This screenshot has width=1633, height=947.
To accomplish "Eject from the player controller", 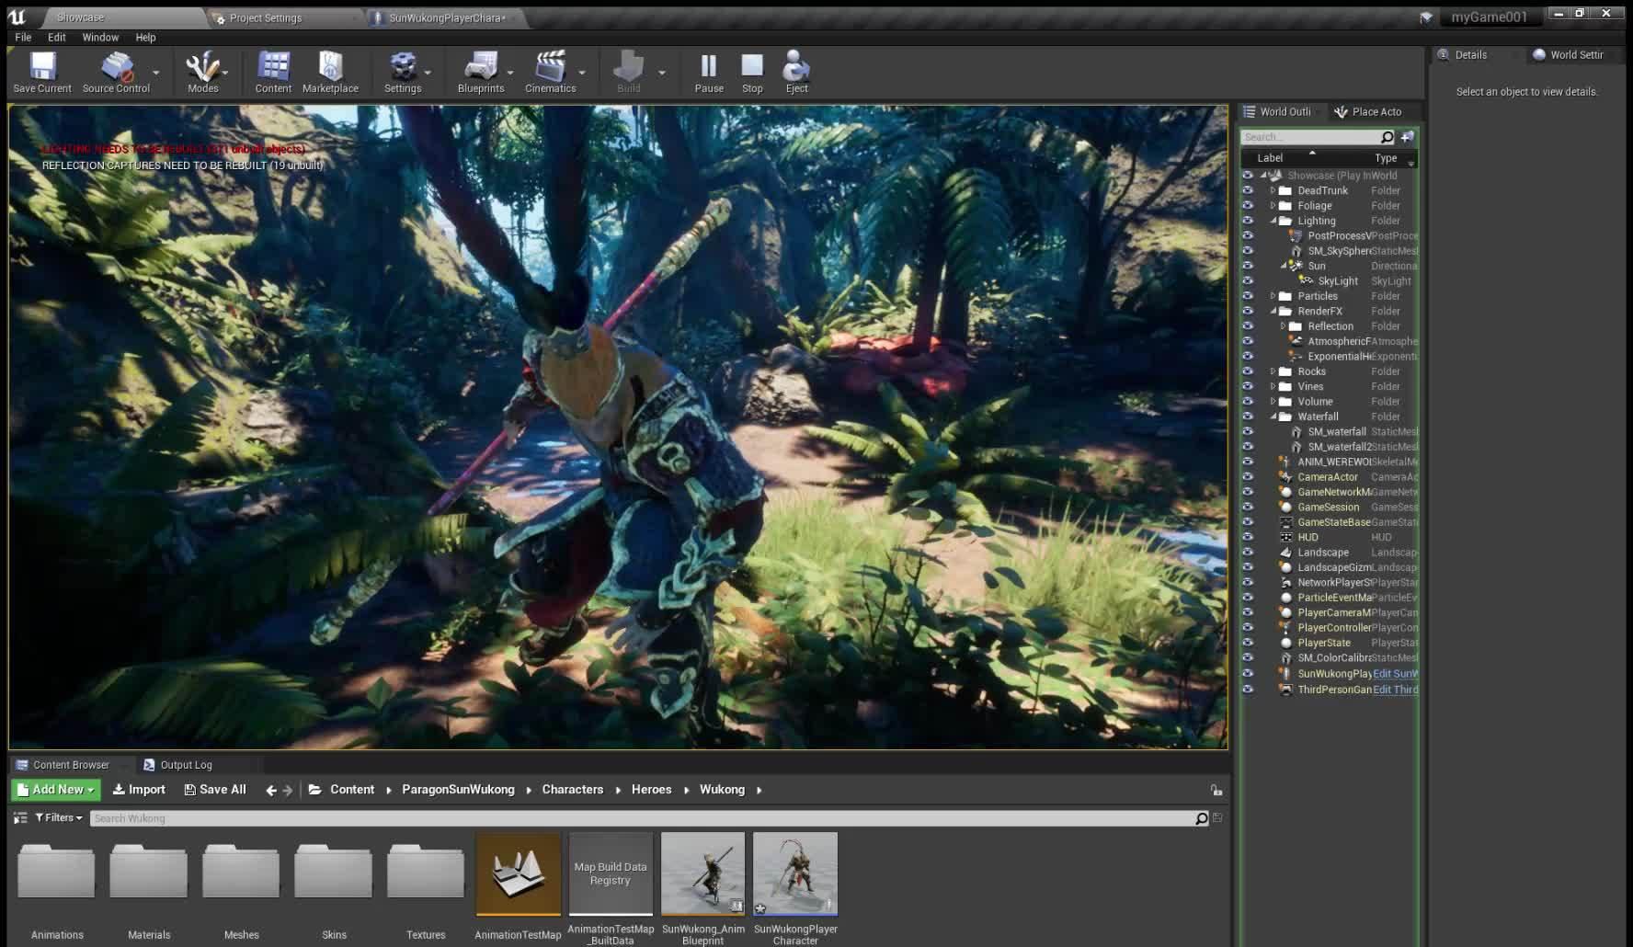I will tap(796, 72).
